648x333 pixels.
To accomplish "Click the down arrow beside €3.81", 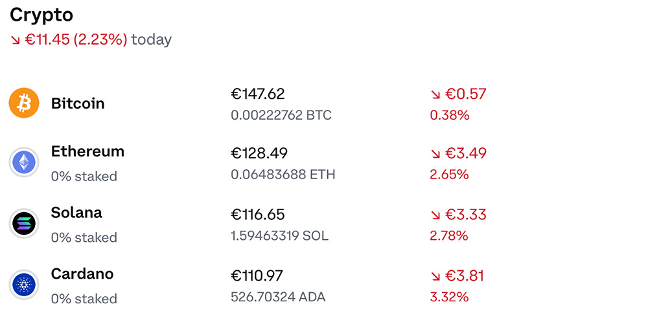I will coord(435,277).
